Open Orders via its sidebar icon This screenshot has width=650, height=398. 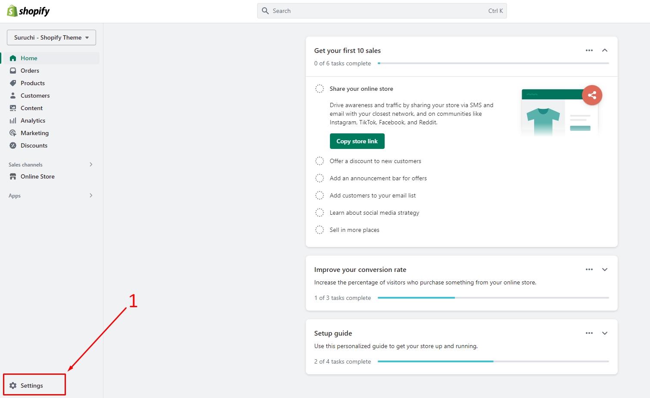point(13,71)
